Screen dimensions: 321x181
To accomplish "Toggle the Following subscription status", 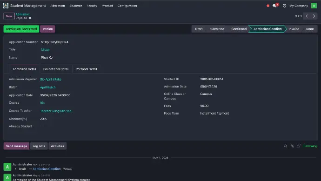I will point(310,146).
